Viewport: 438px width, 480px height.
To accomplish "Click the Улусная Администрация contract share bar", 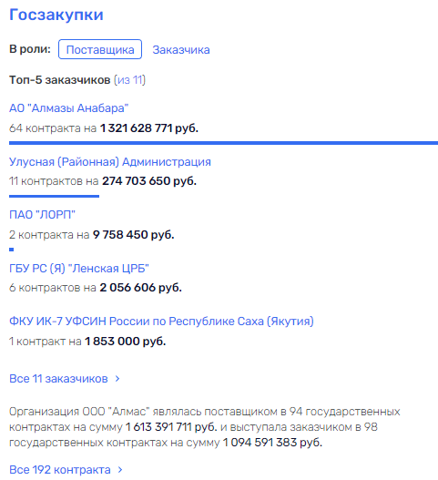I will 54,196.
